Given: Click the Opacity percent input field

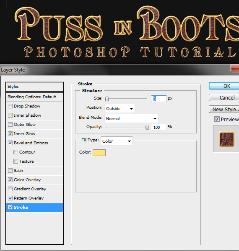Looking at the screenshot, I should click(x=158, y=127).
